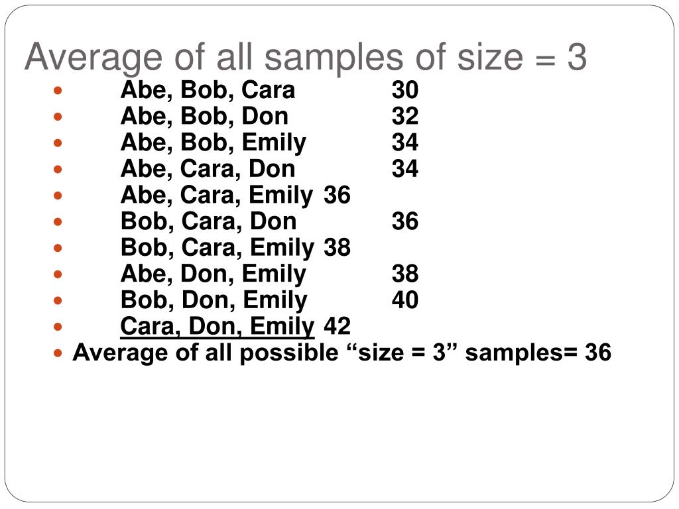
Task: Click the 'Abe, Bob, Don' text
Action: pyautogui.click(x=204, y=116)
